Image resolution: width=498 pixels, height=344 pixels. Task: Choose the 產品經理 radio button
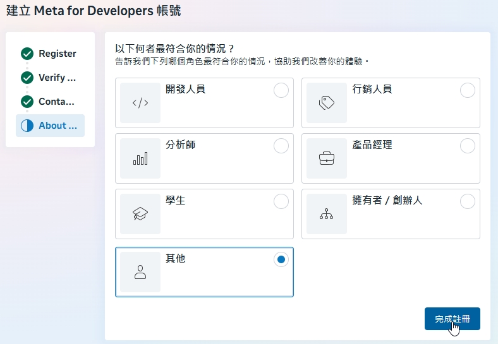468,146
